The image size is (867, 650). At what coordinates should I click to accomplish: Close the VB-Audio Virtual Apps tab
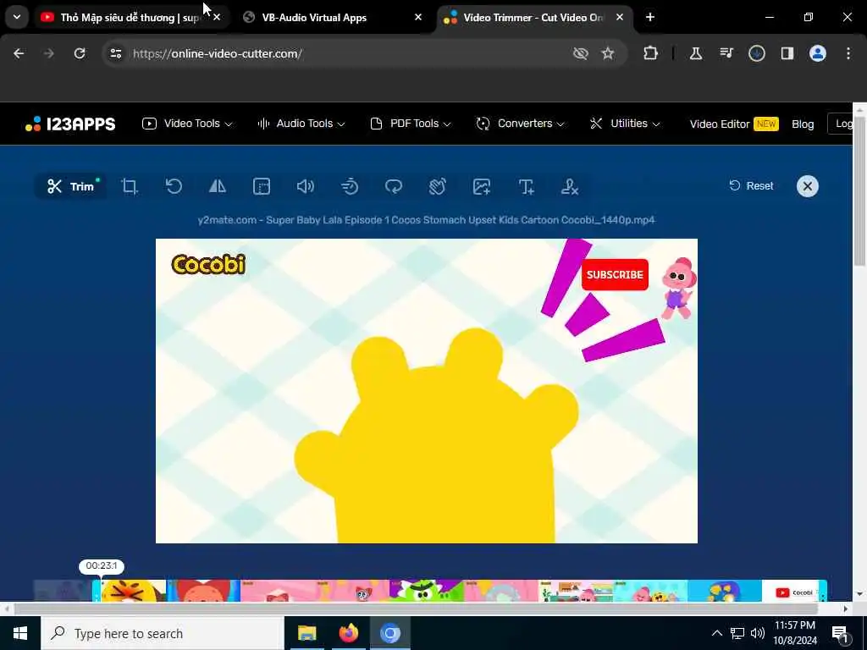click(x=418, y=17)
